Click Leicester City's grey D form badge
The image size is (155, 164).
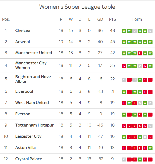[x=145, y=137]
